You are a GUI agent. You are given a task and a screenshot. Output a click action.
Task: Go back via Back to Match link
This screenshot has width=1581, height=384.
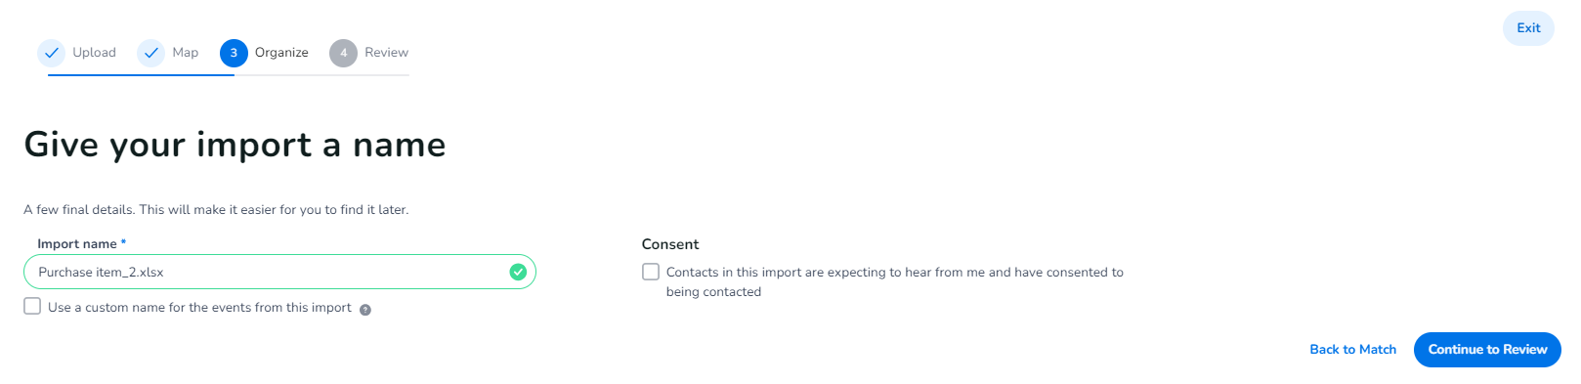click(1353, 349)
